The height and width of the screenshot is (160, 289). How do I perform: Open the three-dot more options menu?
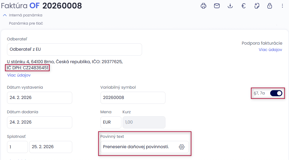click(x=283, y=6)
